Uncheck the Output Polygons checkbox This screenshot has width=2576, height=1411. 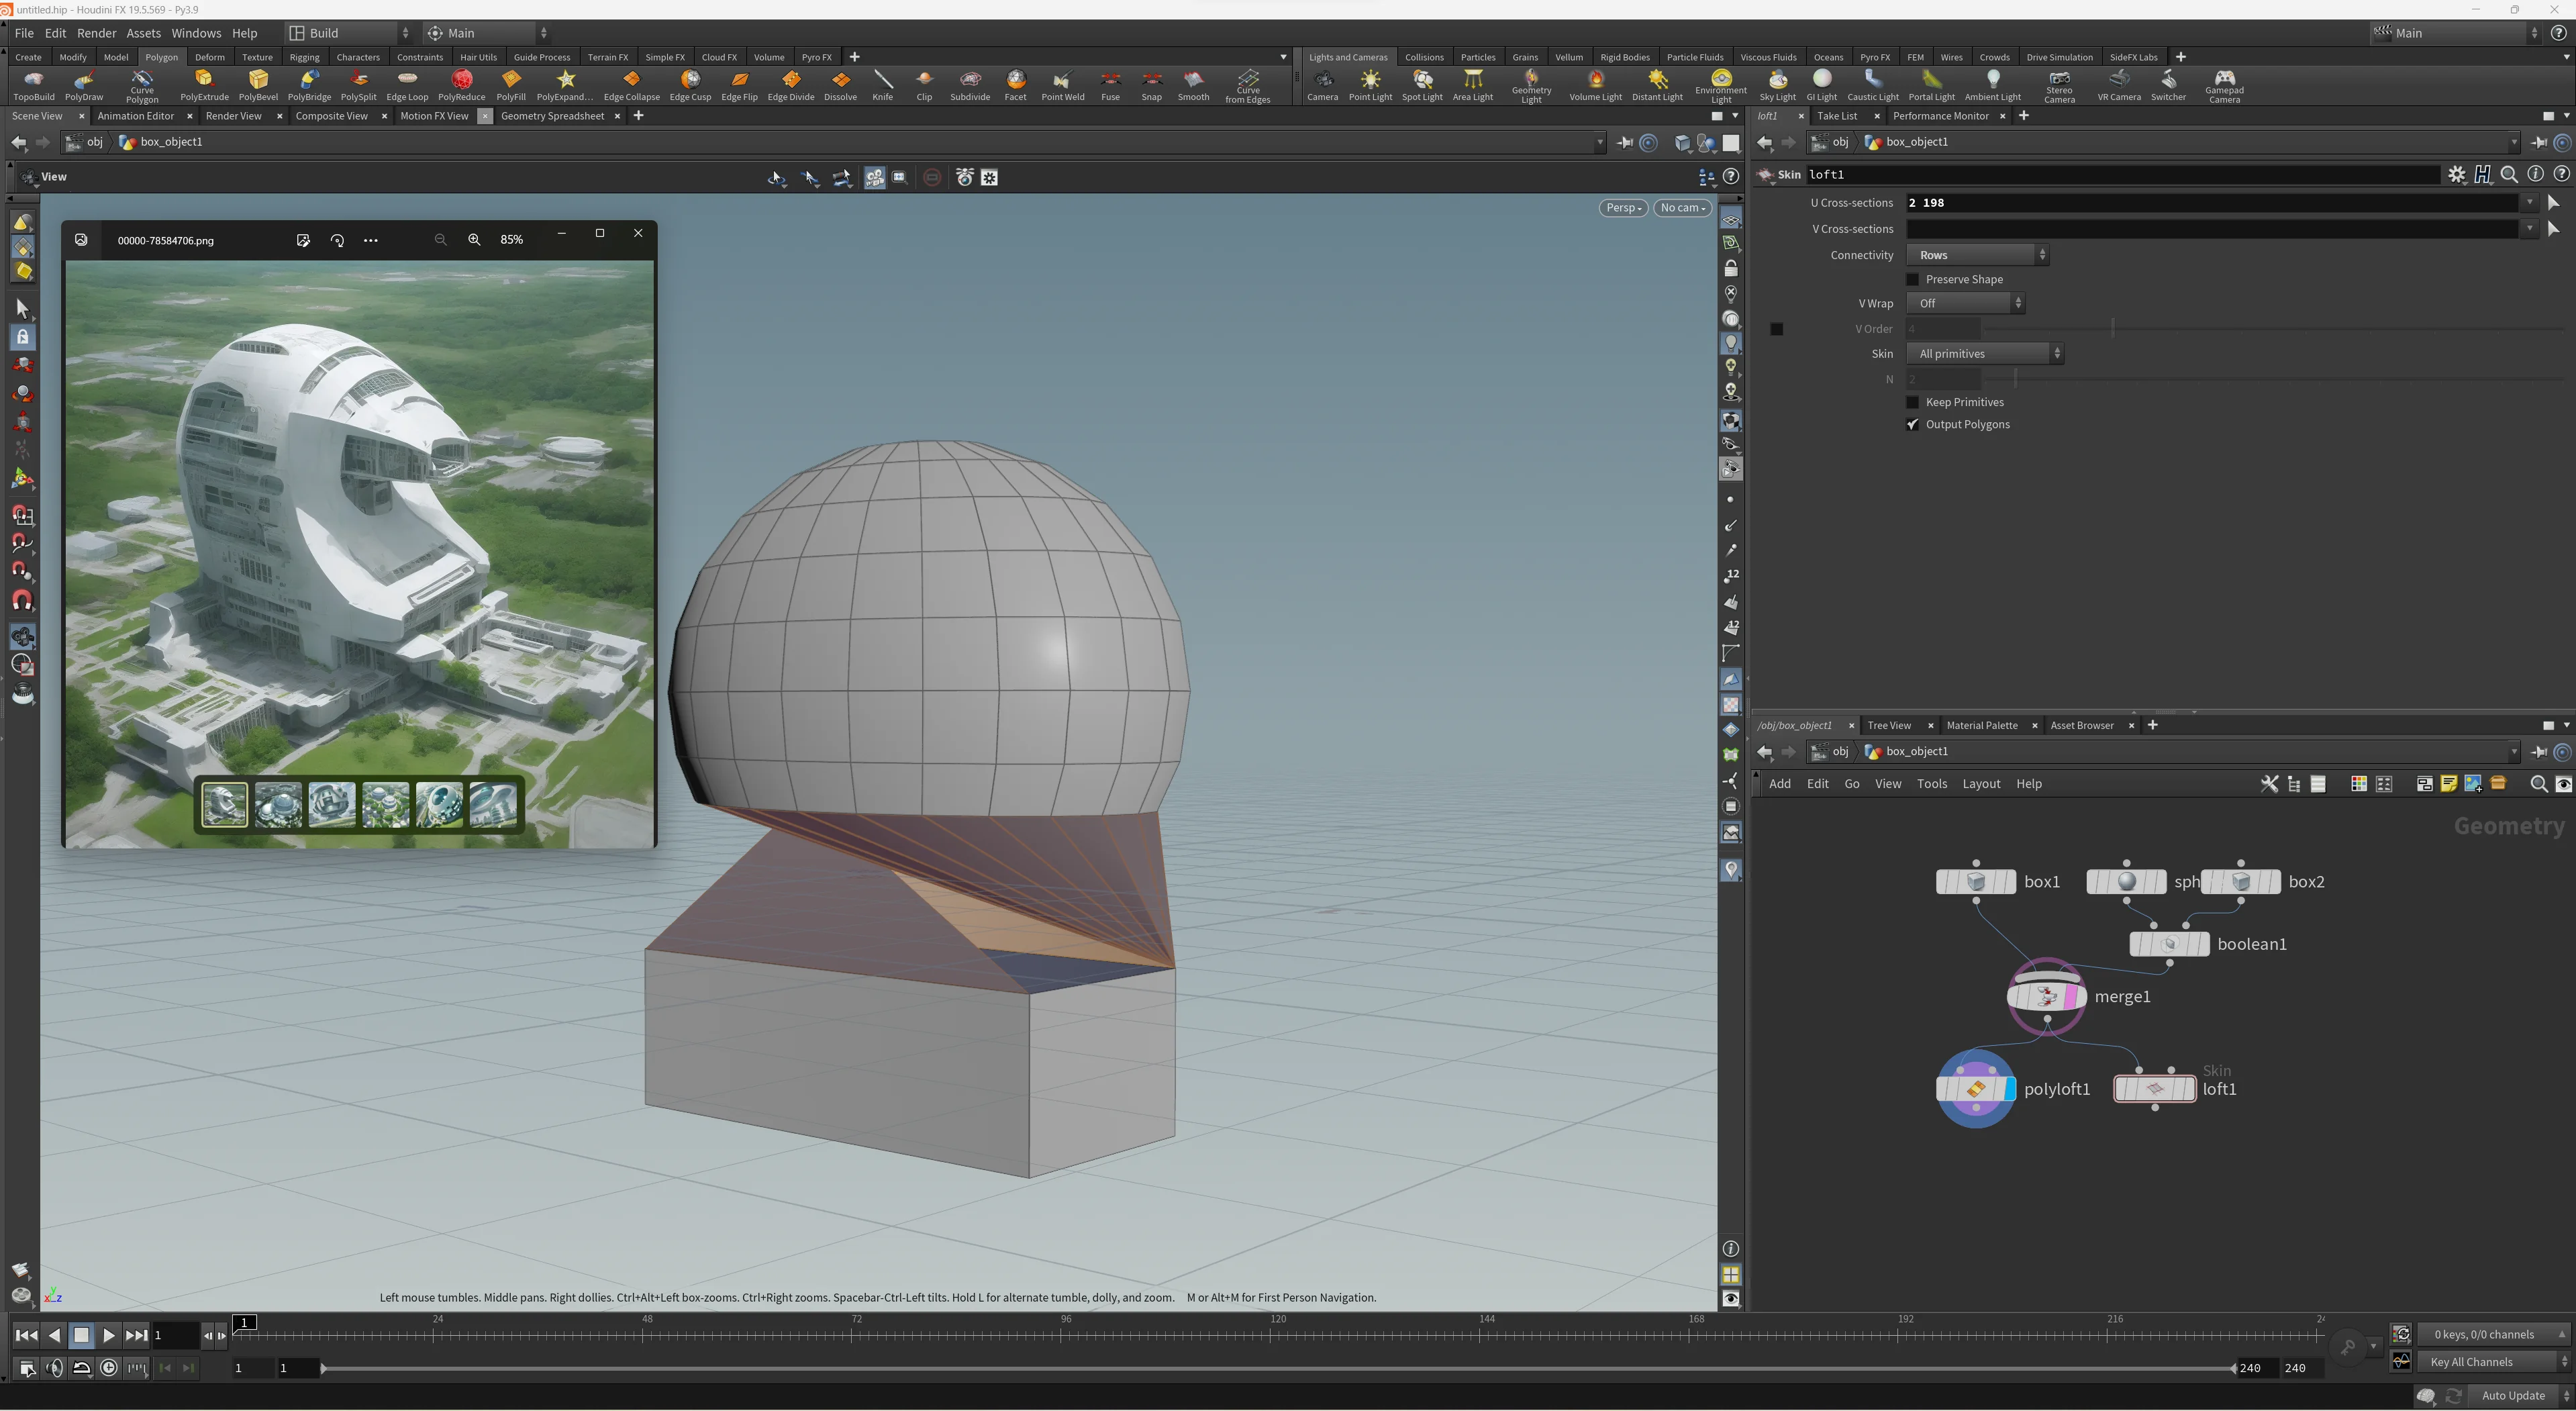pyautogui.click(x=1913, y=425)
